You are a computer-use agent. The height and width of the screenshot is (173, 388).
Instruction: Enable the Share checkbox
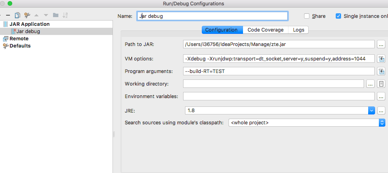pyautogui.click(x=307, y=16)
